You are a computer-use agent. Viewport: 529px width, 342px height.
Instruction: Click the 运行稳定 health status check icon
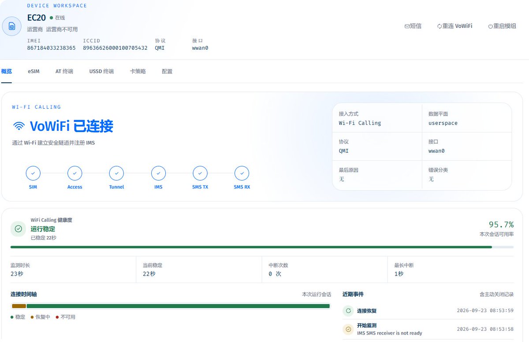(x=18, y=229)
